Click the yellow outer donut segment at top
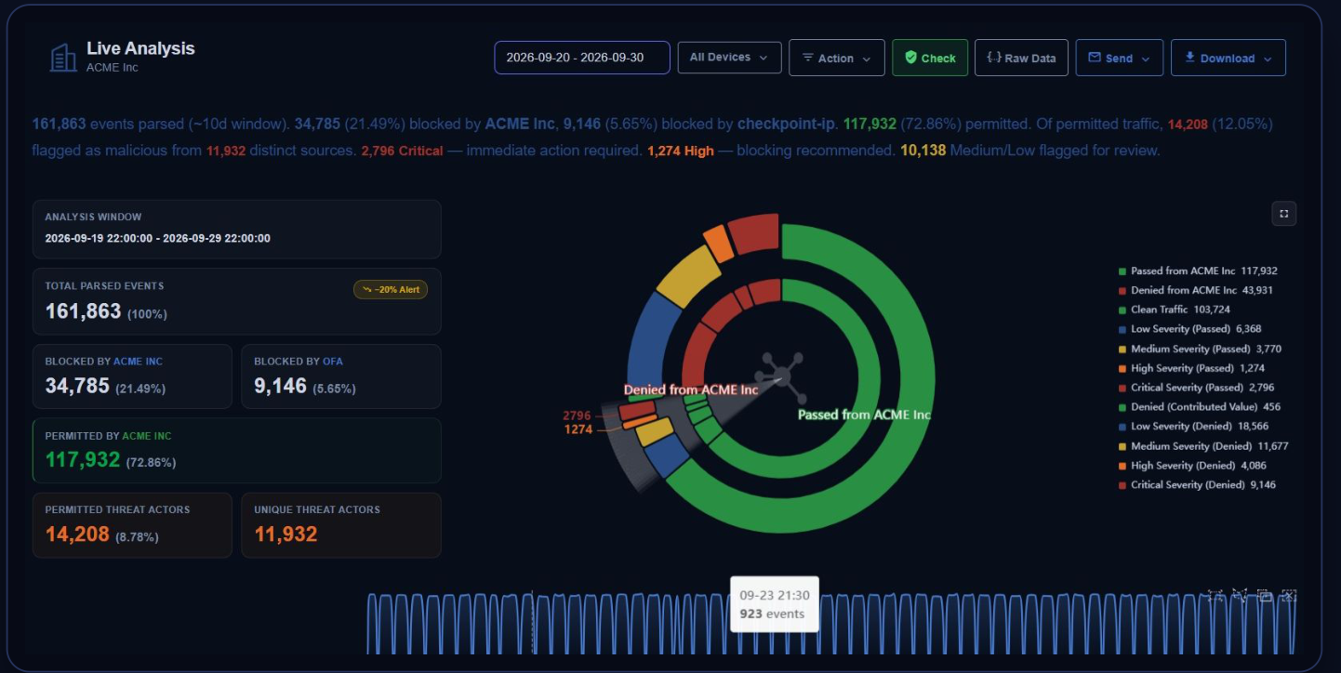This screenshot has height=673, width=1341. pos(688,274)
